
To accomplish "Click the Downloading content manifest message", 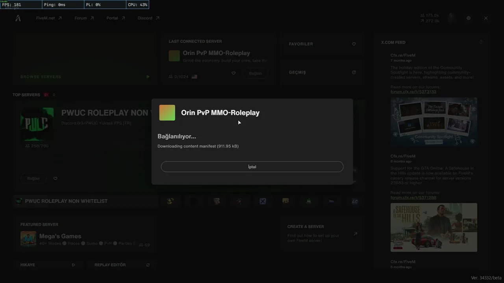I will pyautogui.click(x=198, y=146).
